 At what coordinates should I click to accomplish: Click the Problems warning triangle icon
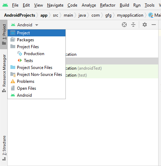(13, 81)
